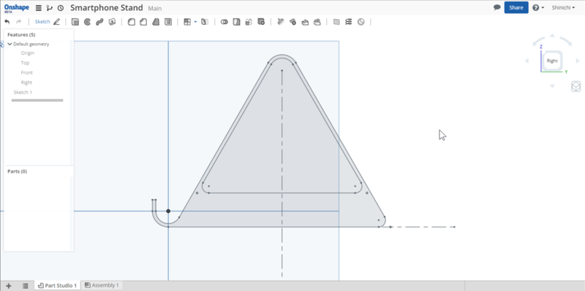585x291 pixels.
Task: Select the Chamfer tool
Action: 143,22
